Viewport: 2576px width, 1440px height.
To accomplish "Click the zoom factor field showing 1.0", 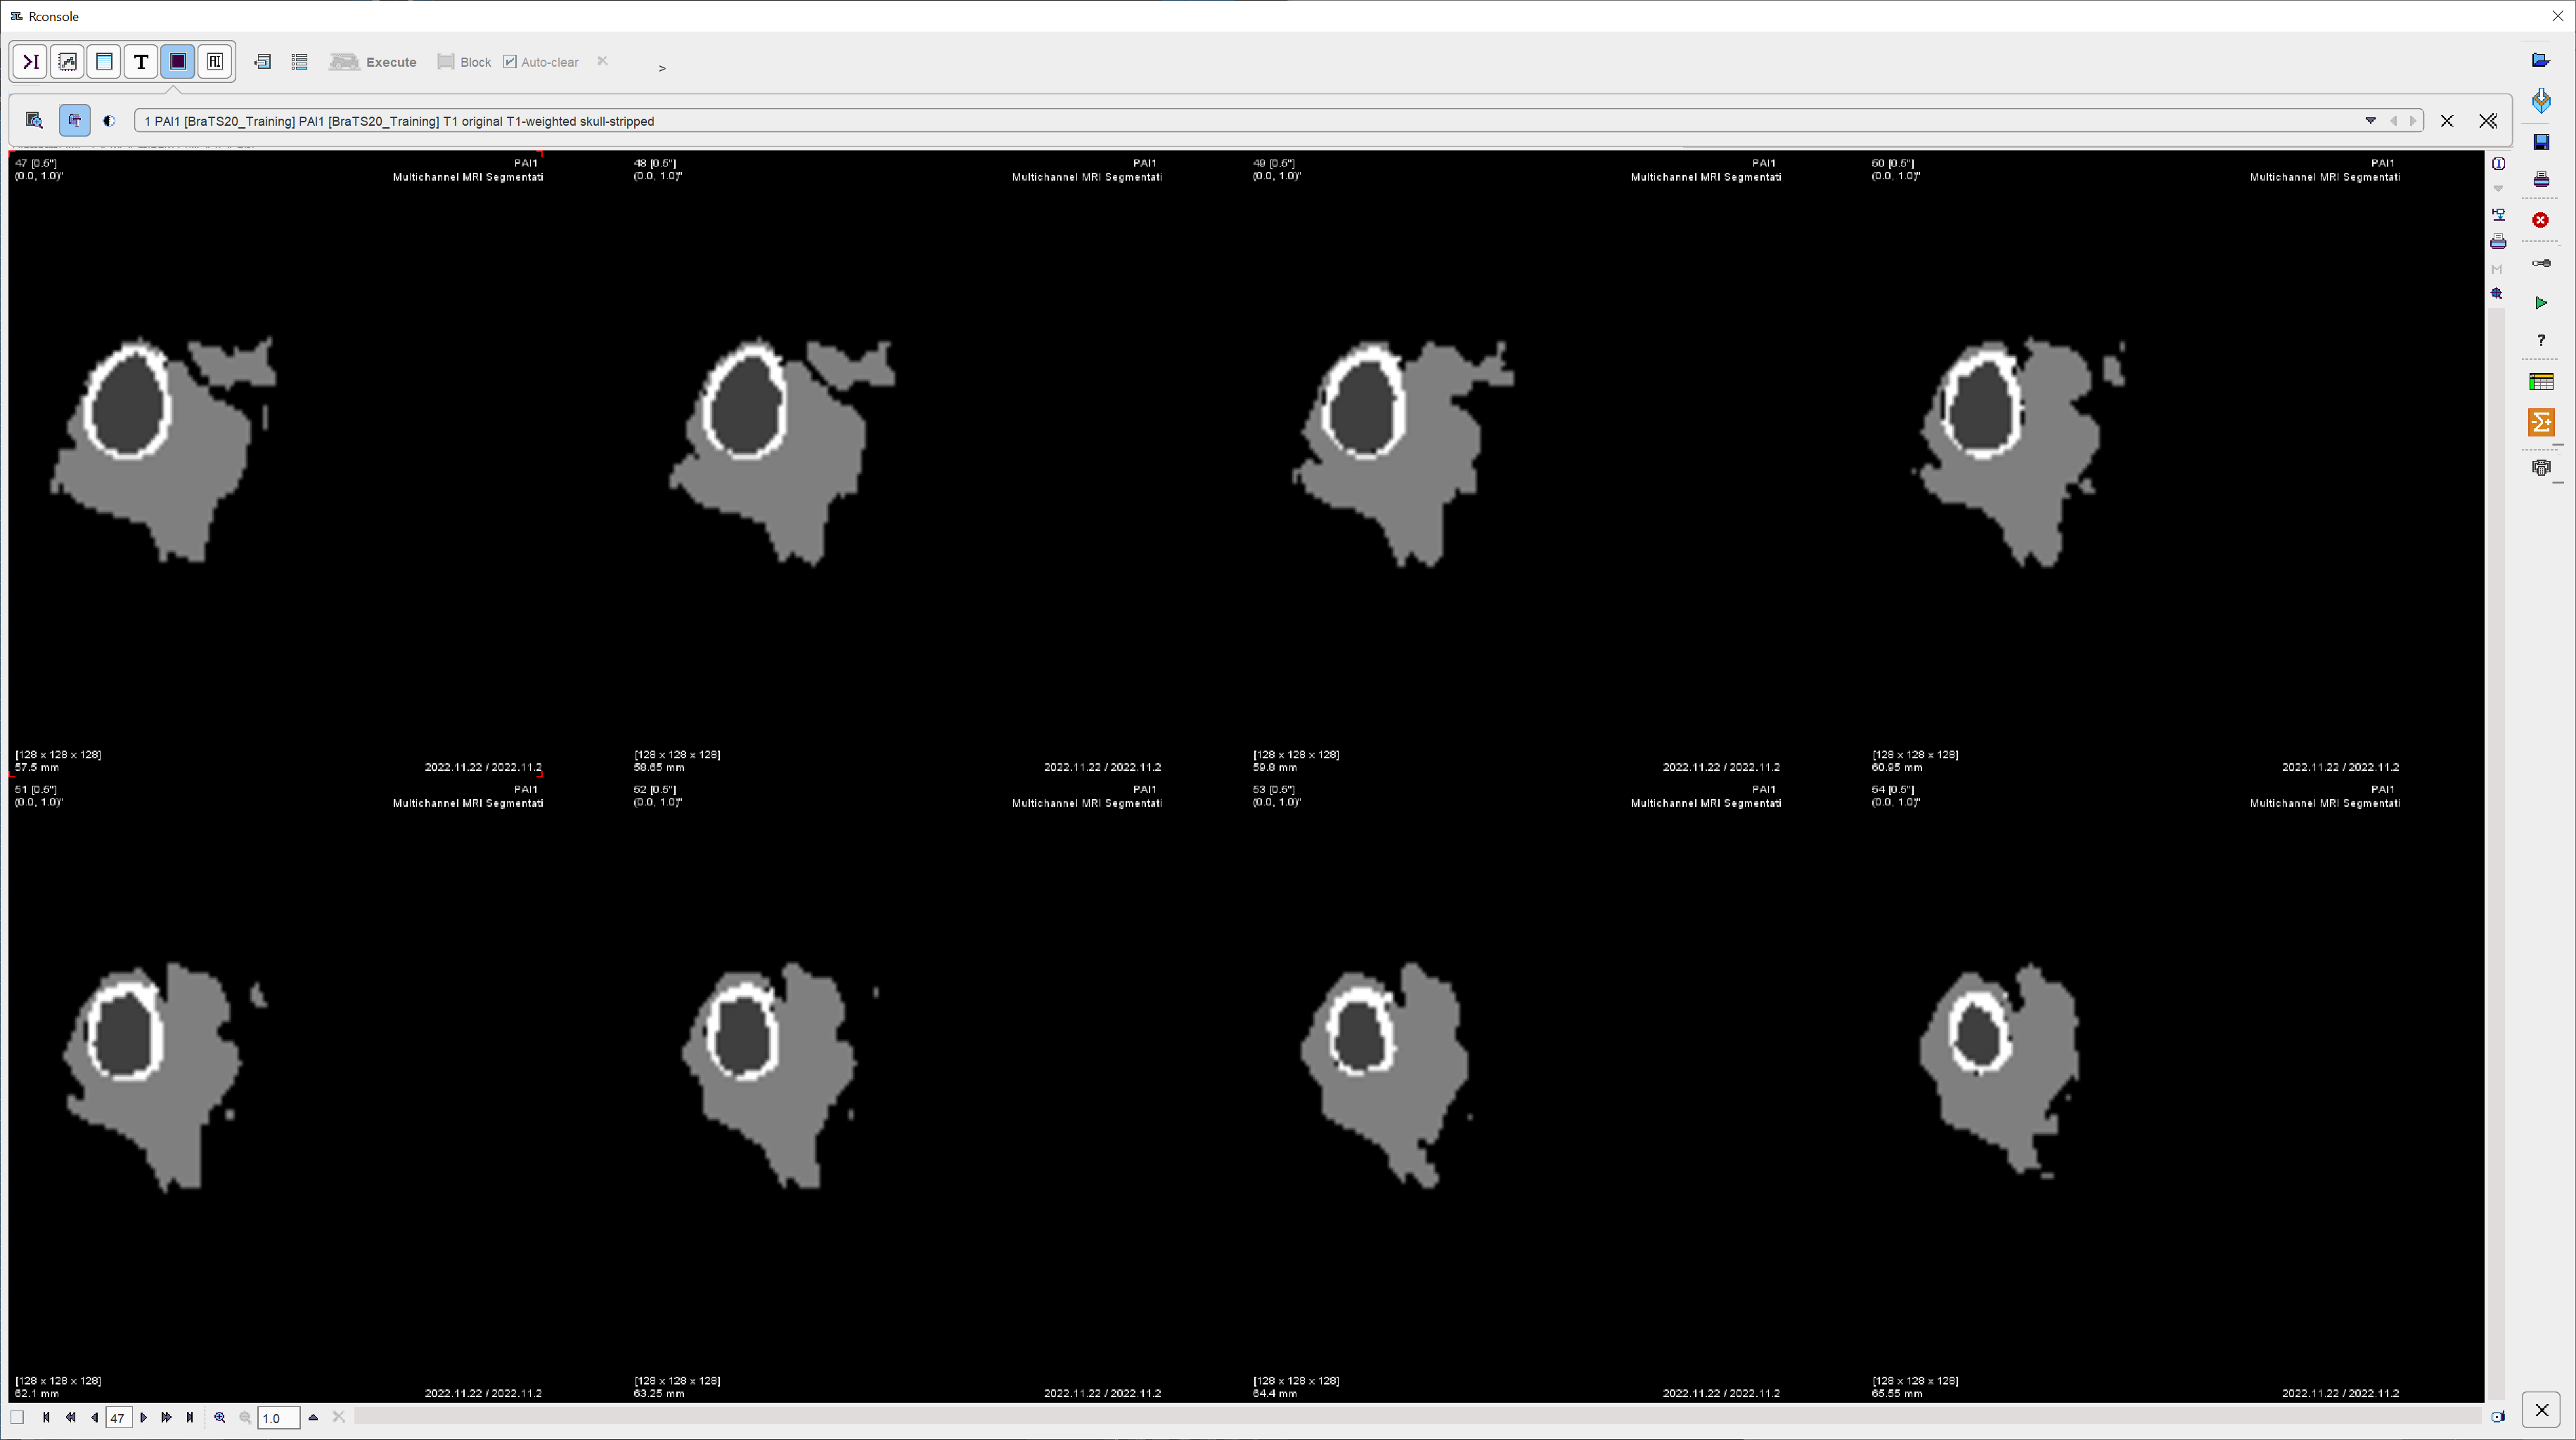I will [x=278, y=1418].
